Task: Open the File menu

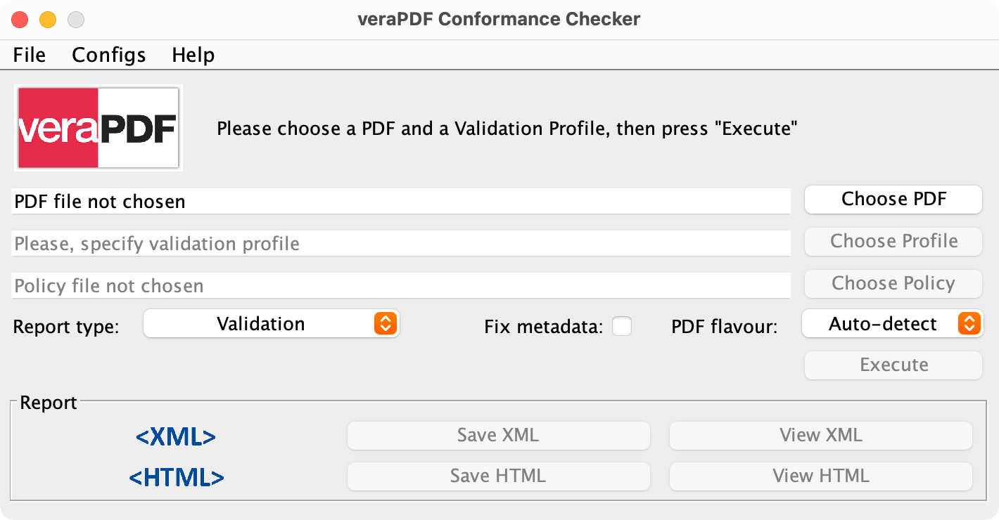Action: coord(30,55)
